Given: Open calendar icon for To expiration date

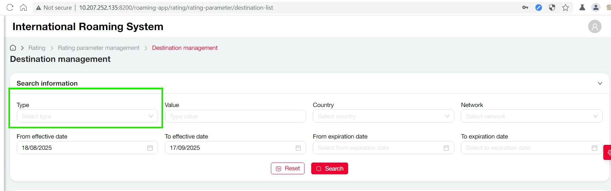Looking at the screenshot, I should (594, 148).
